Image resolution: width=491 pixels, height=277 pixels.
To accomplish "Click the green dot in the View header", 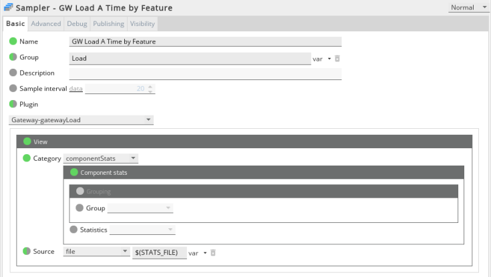I will coord(27,142).
